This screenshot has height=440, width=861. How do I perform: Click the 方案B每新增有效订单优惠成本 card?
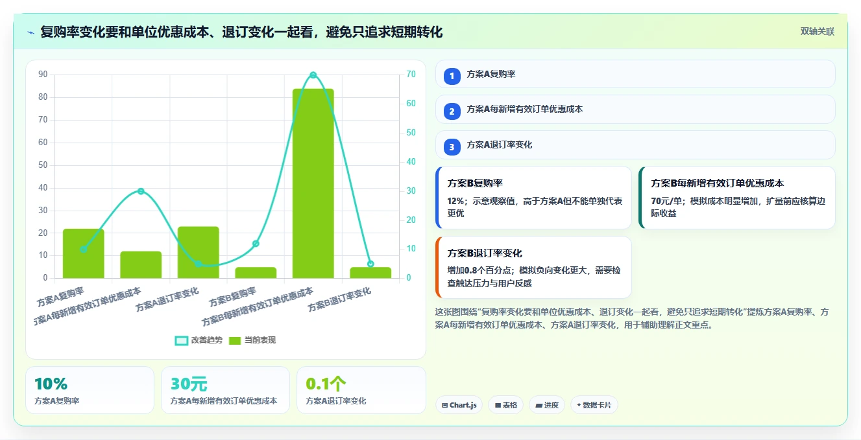(737, 198)
